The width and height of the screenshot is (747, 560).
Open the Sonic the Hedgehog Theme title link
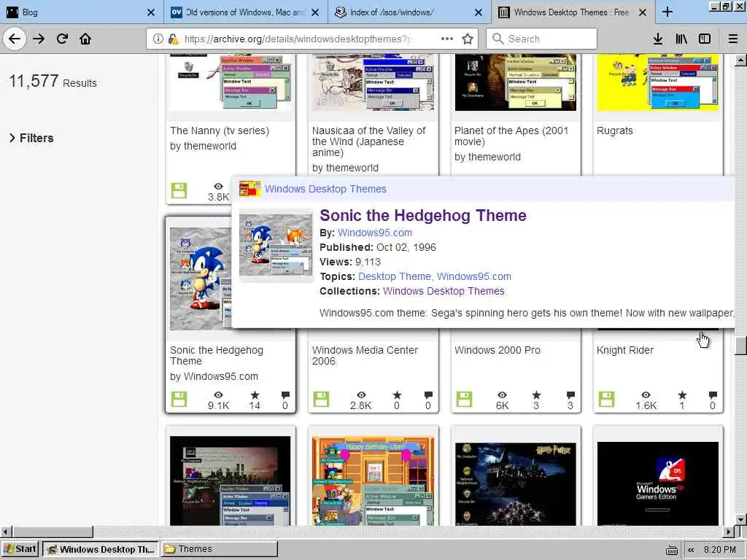click(423, 215)
